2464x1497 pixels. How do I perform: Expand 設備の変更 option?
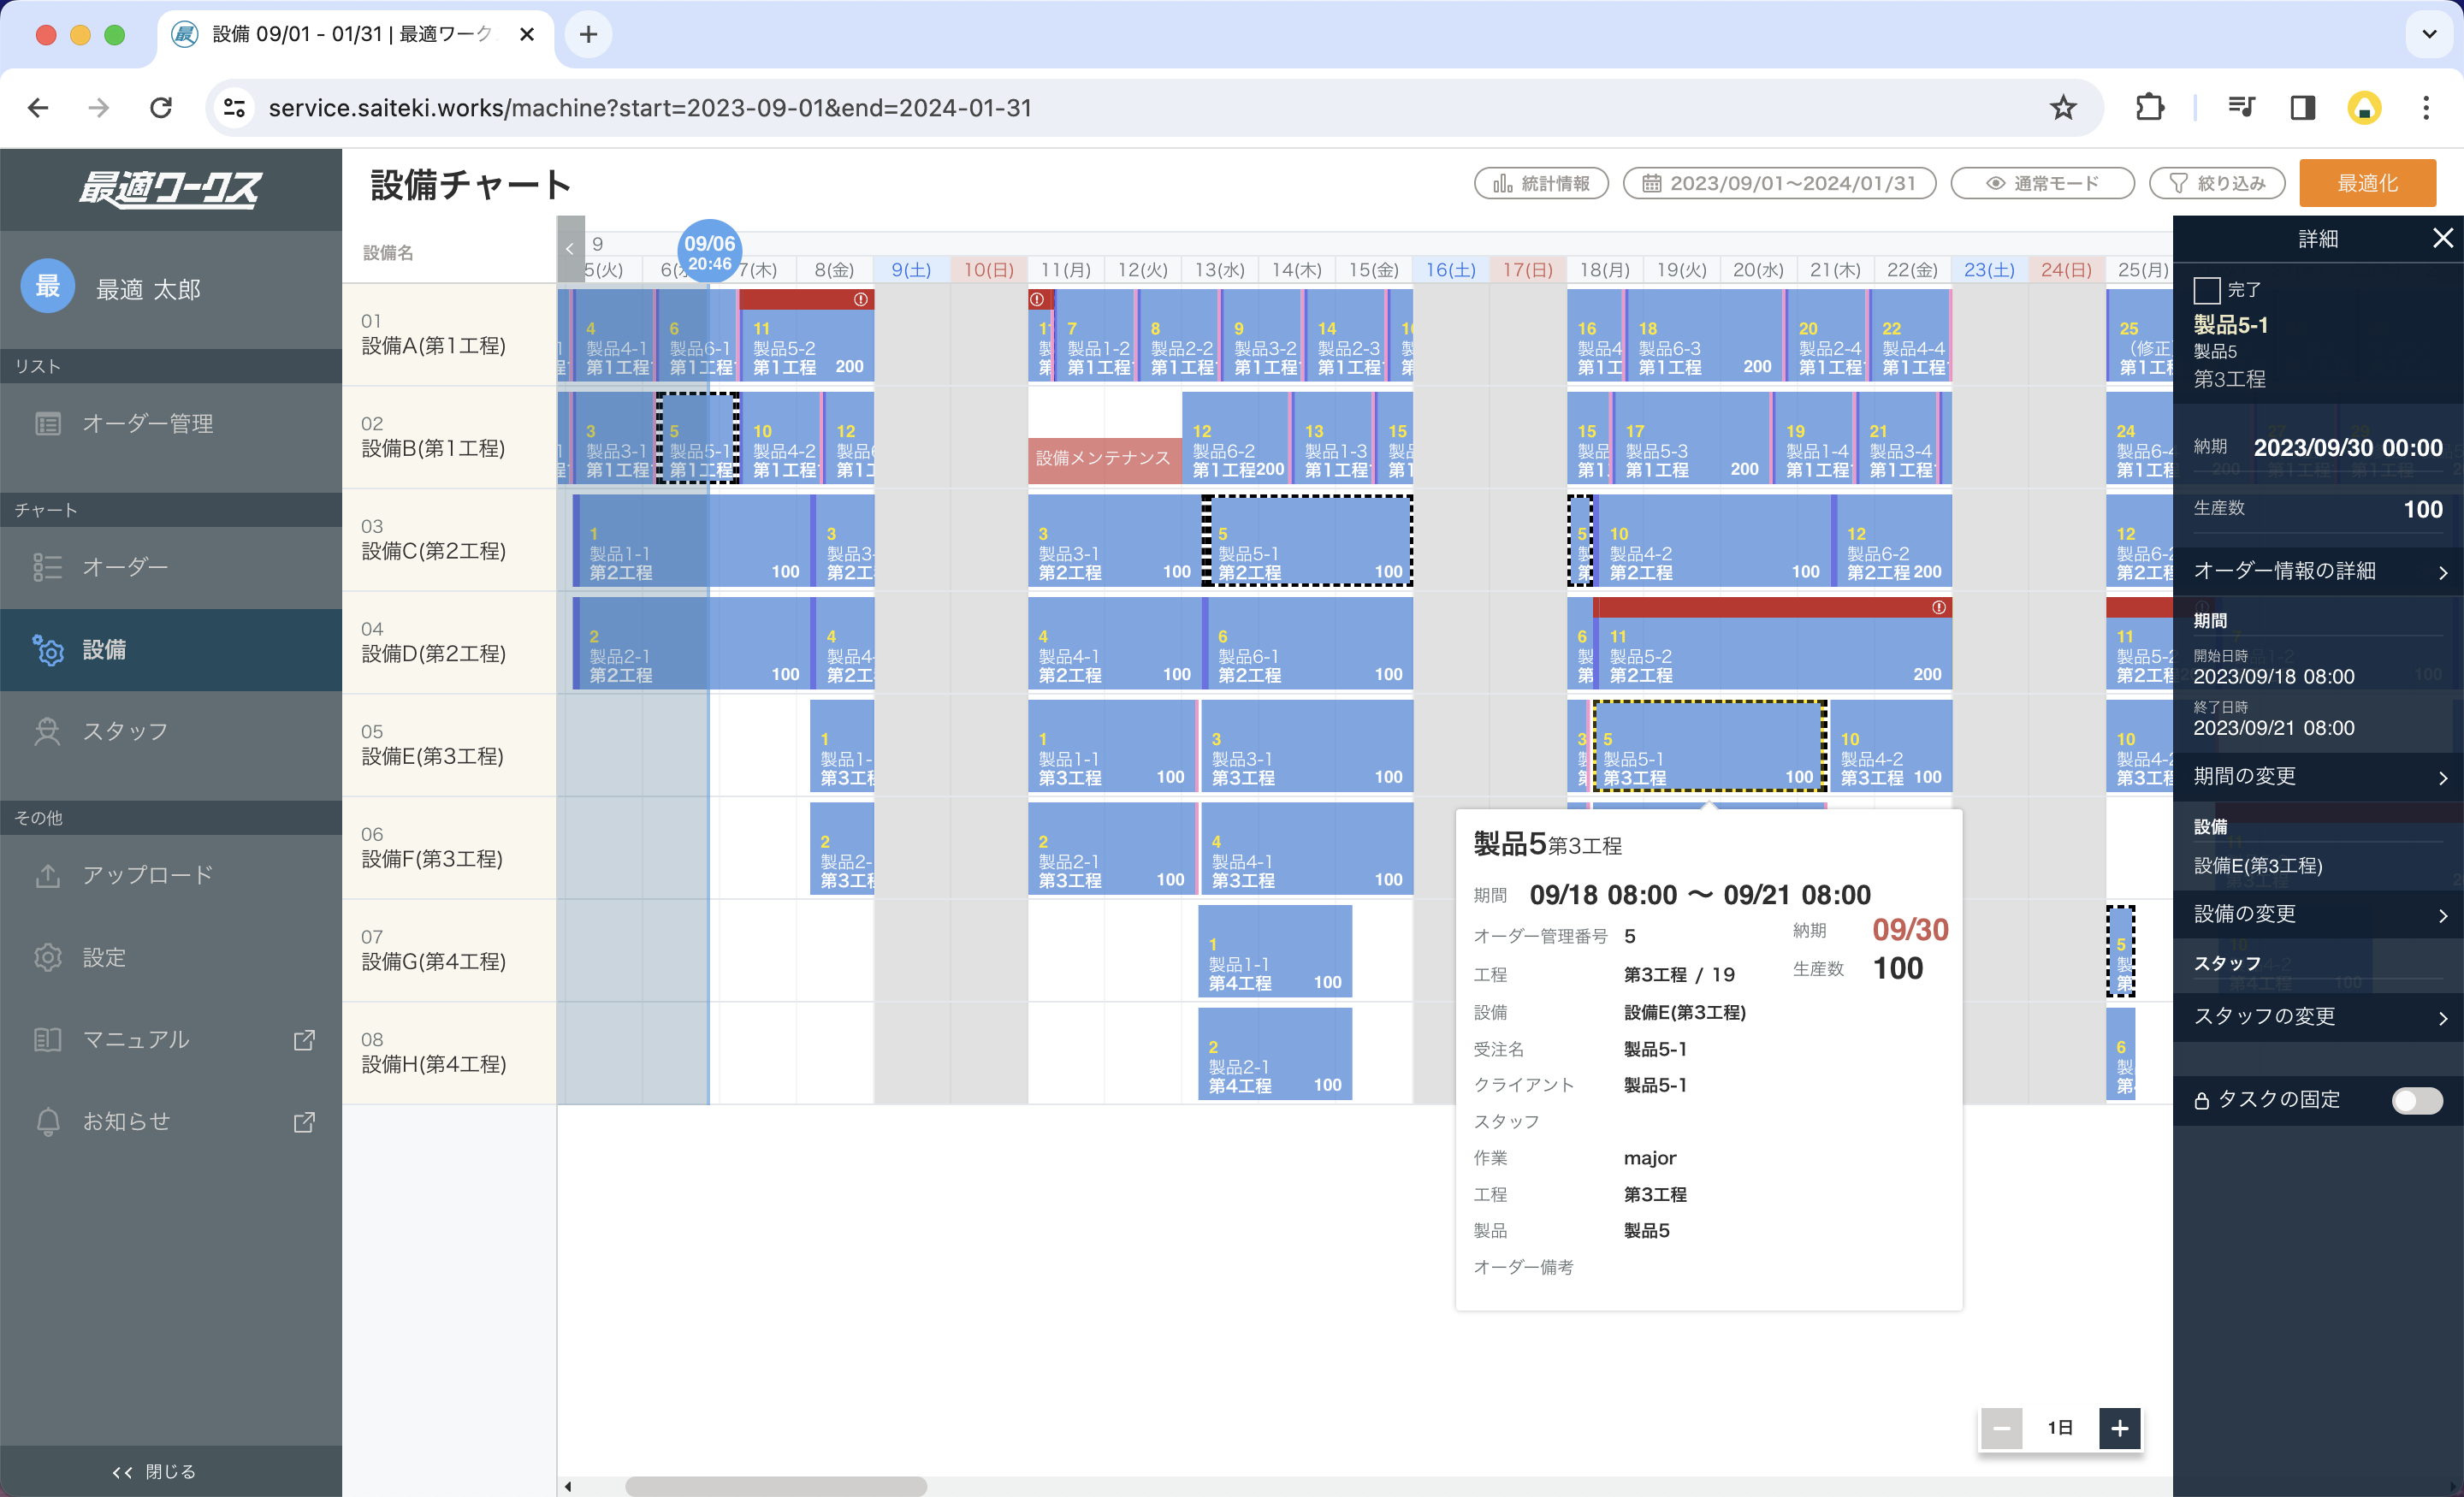tap(2317, 914)
